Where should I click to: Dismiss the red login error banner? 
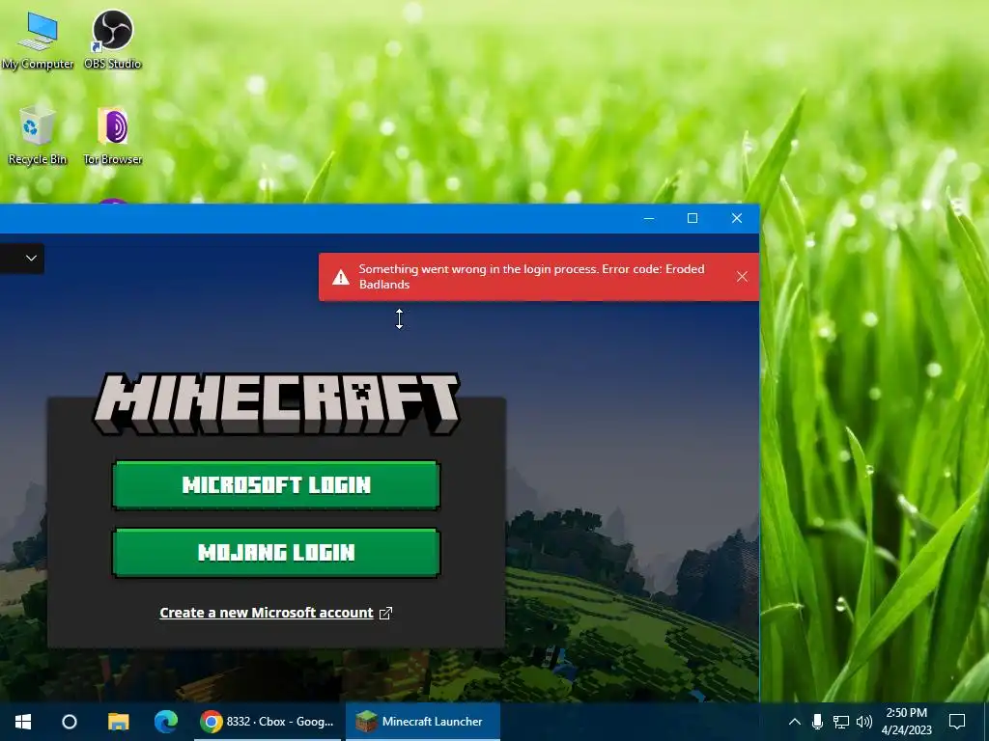click(742, 277)
